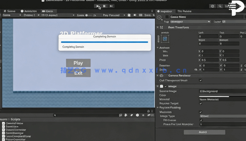Click the Rotation X field
The image size is (246, 141).
tap(210, 65)
